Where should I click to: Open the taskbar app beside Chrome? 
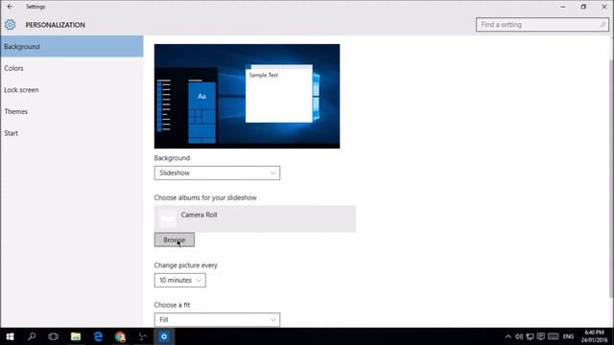tap(142, 336)
